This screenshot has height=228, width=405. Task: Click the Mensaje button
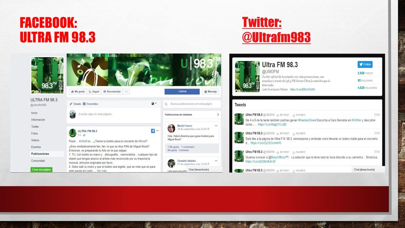210,91
